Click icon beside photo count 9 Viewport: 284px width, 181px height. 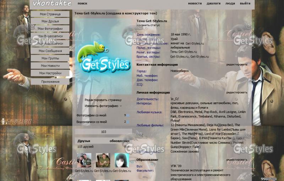(x=128, y=115)
